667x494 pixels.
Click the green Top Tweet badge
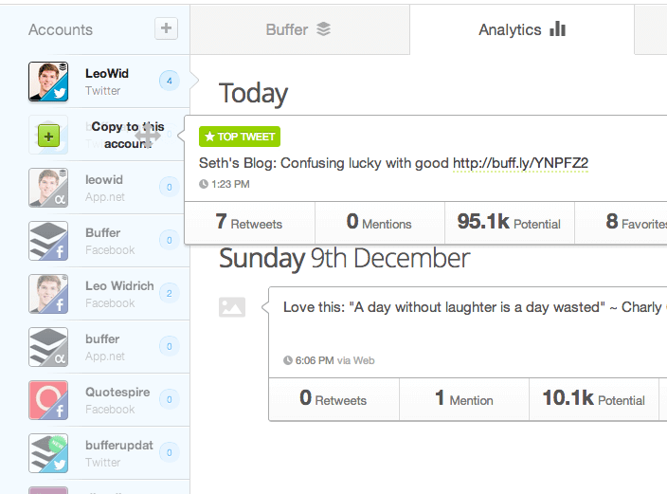tap(240, 137)
